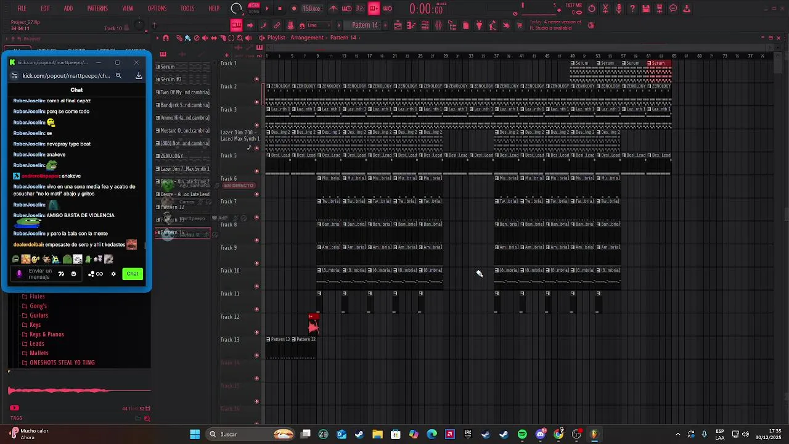
Task: Toggle mute dot for Track 11
Action: coord(256,309)
